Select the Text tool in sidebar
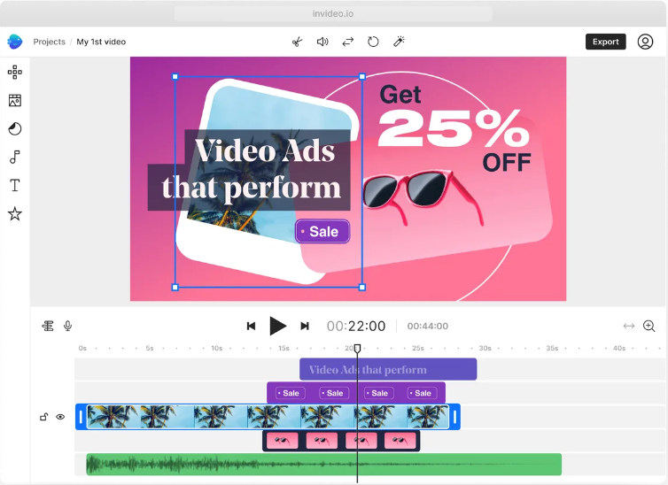The height and width of the screenshot is (485, 668). (15, 186)
